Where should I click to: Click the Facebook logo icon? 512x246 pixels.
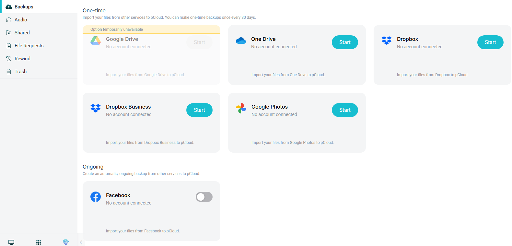click(96, 197)
